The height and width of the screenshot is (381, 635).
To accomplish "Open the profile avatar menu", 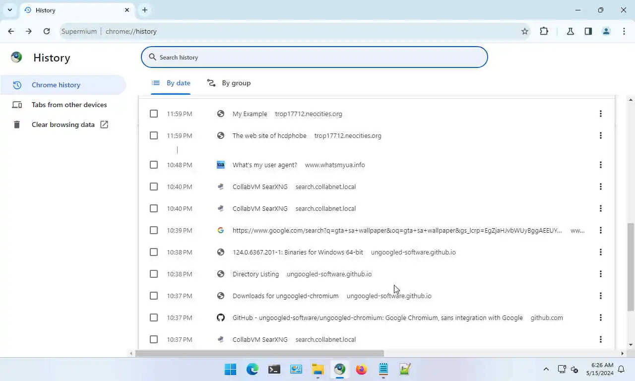I will coord(606,31).
